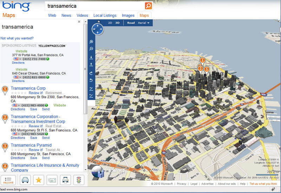Image resolution: width=281 pixels, height=193 pixels.
Task: Open the Aerial map style dropdown
Action: [143, 23]
